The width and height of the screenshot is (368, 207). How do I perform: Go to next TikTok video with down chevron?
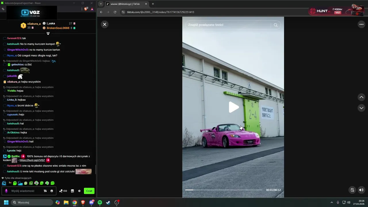361,108
